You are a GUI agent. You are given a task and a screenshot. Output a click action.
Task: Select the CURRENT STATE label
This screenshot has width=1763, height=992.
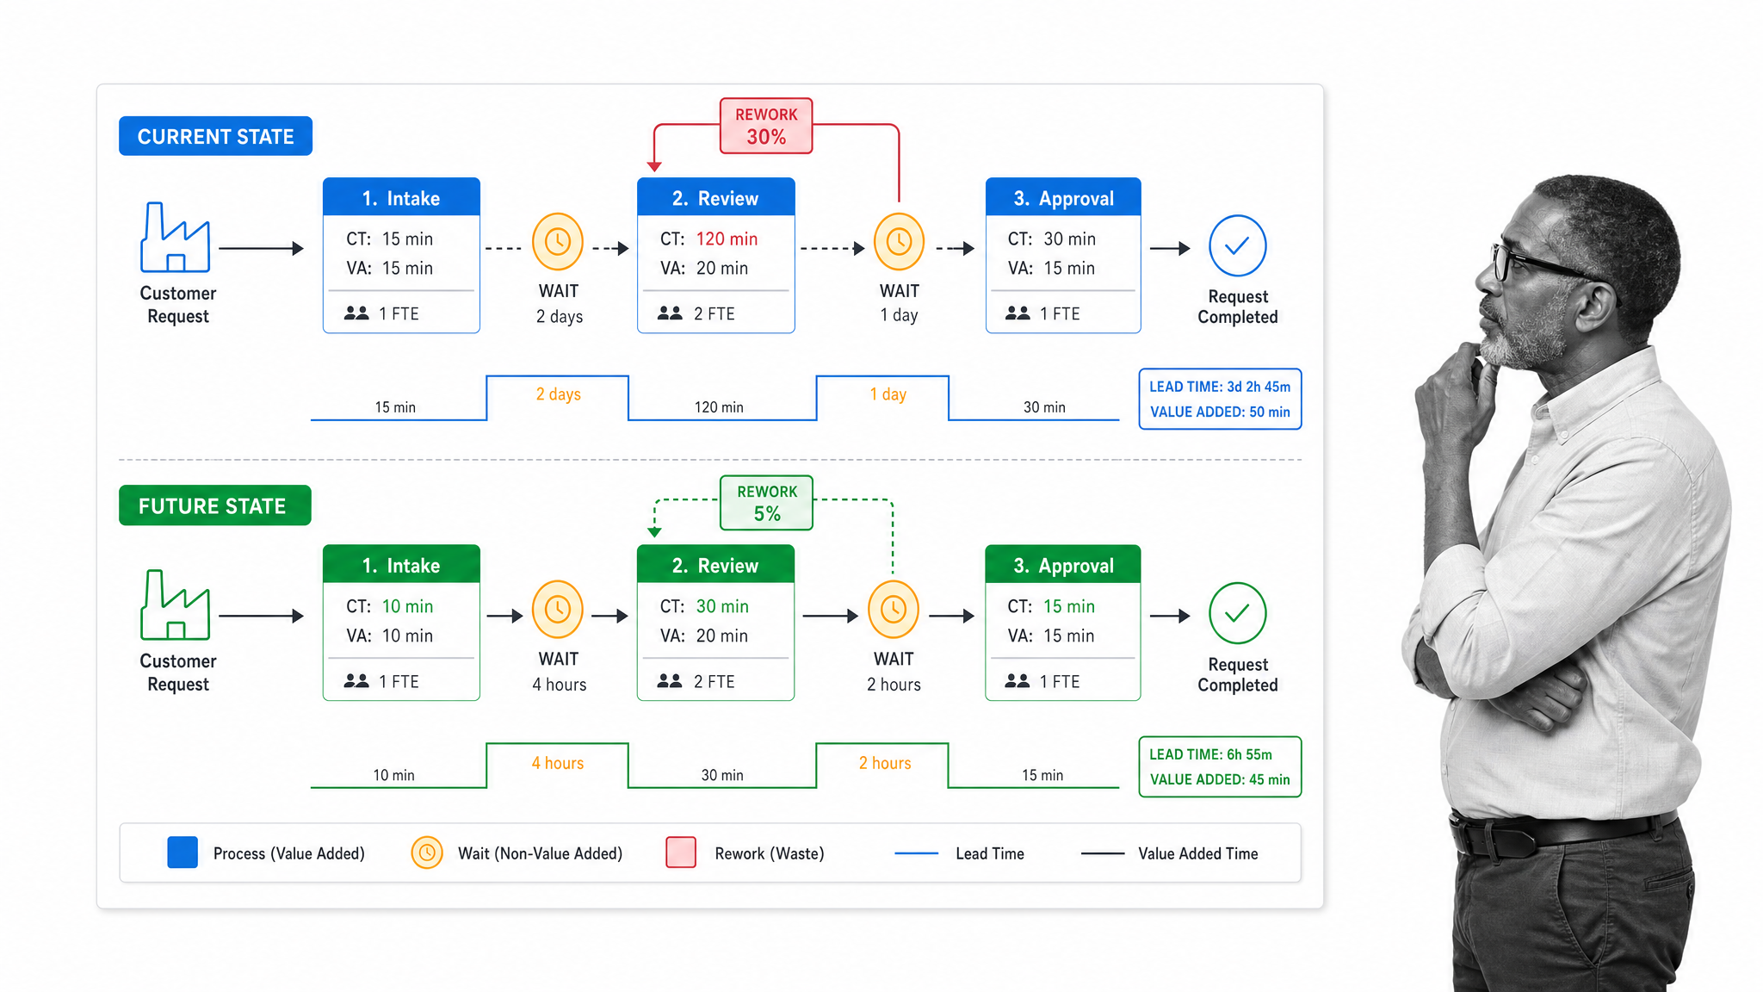pyautogui.click(x=215, y=136)
